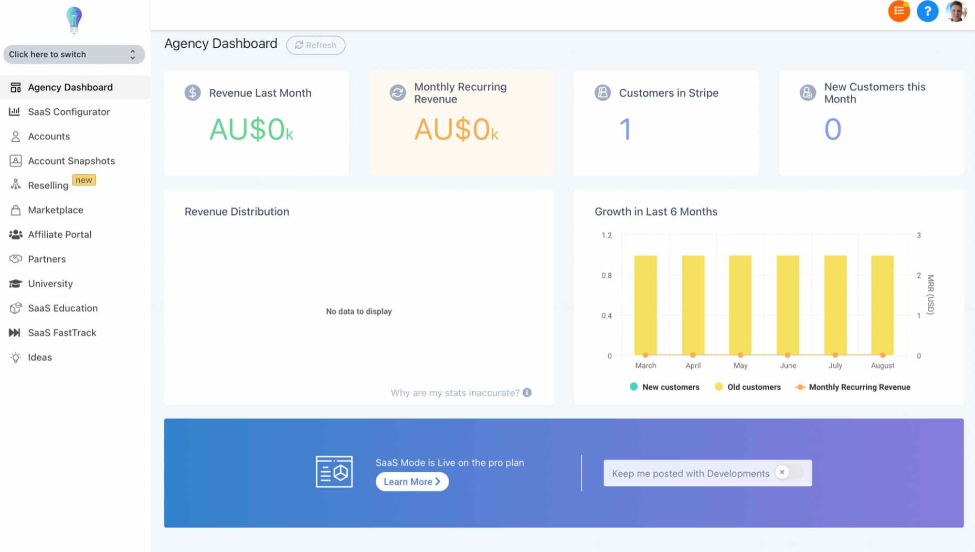Click the Reselling sidebar icon
Screen dimensions: 975x552
[16, 185]
